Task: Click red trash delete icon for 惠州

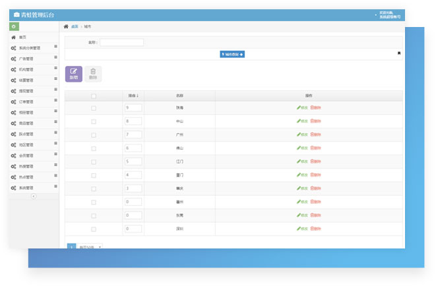Action: [312, 202]
